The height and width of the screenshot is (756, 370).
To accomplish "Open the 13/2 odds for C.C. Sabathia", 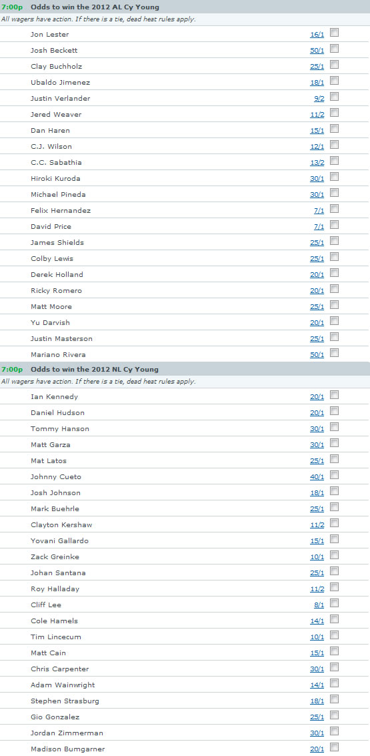I will 317,163.
